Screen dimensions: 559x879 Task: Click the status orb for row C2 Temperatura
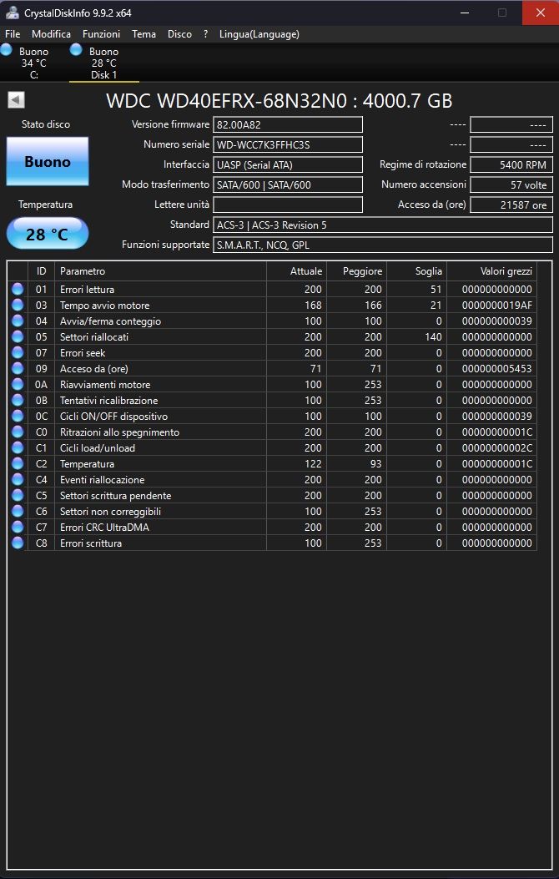[x=18, y=463]
